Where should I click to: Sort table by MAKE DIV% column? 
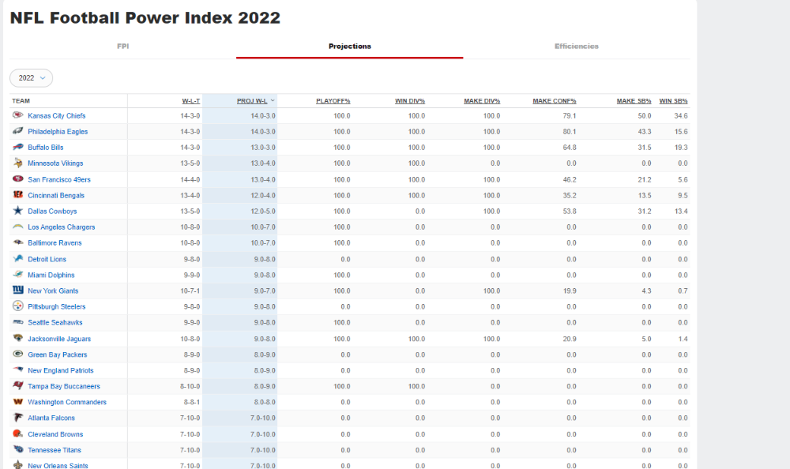482,101
